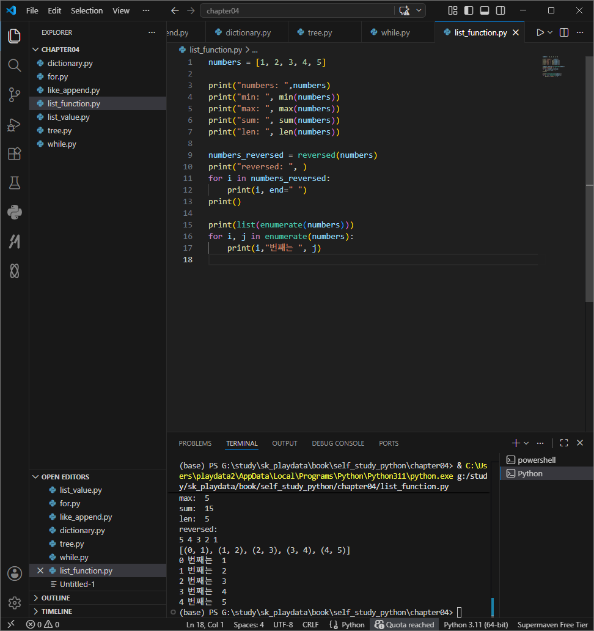This screenshot has width=594, height=631.
Task: Open like_append.py in CHAPTER04 folder
Action: [97, 90]
